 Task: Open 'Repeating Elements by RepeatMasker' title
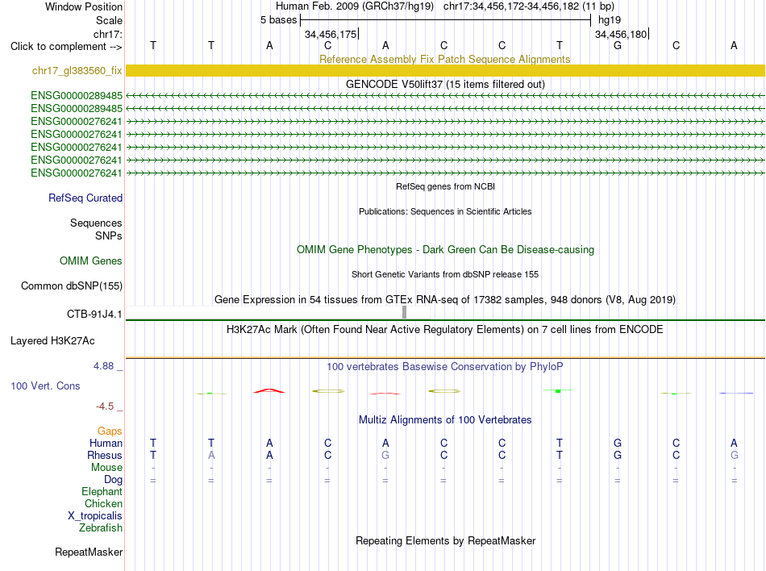(x=445, y=540)
